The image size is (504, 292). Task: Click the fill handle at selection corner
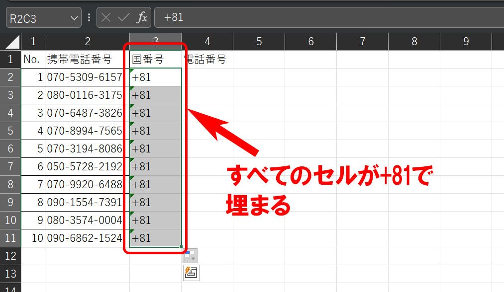(181, 247)
